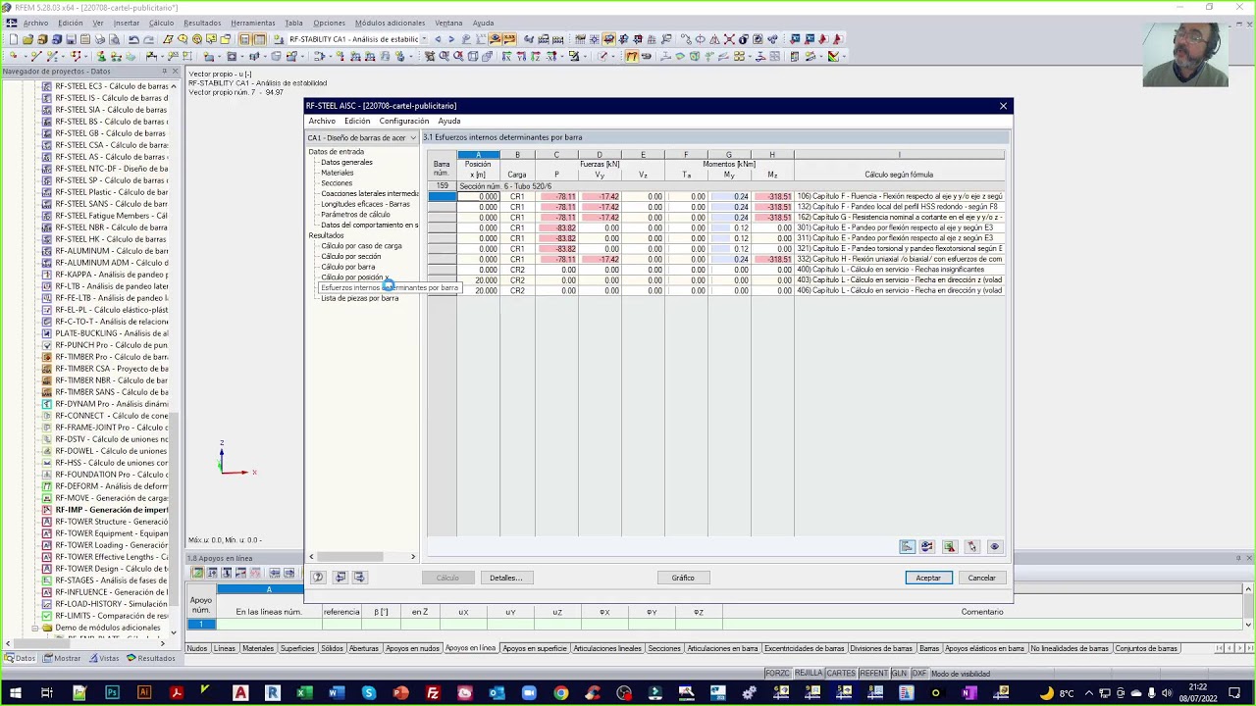
Task: Select RF-FOUNDATION Pro in project navigator
Action: (x=111, y=475)
